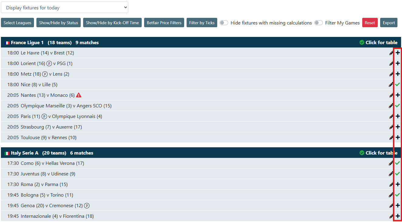The image size is (402, 222).
Task: Open the Select Leagues filter
Action: 17,23
